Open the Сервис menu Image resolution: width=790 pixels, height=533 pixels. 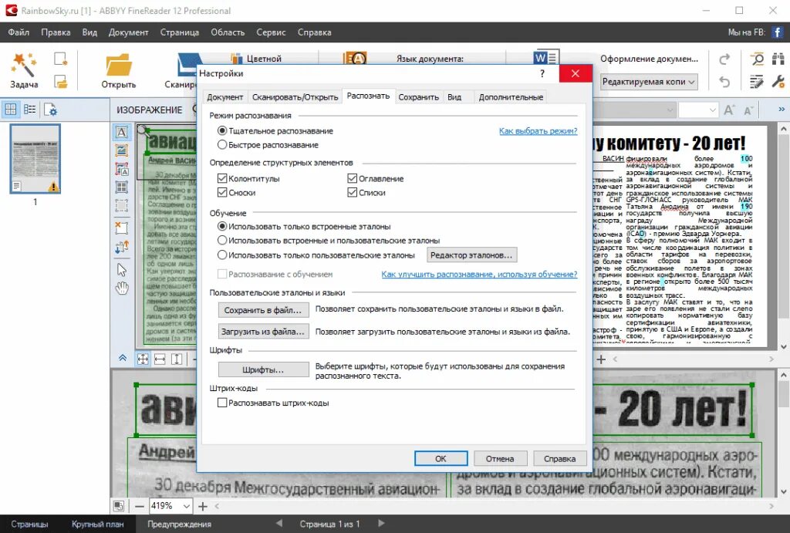coord(271,32)
